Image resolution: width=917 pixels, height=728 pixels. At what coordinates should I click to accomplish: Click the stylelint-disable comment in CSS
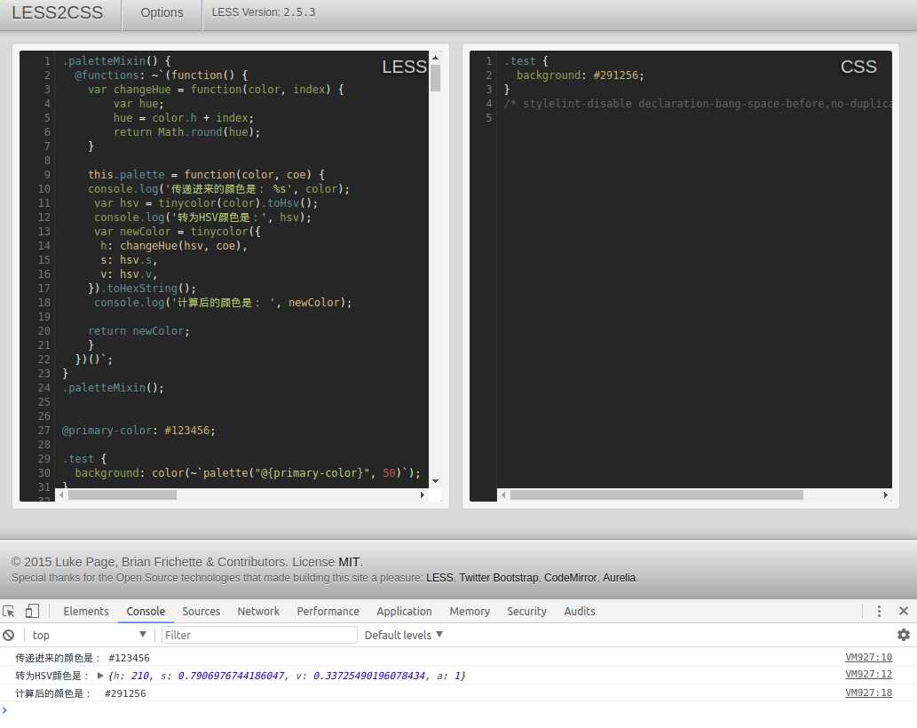pos(698,104)
